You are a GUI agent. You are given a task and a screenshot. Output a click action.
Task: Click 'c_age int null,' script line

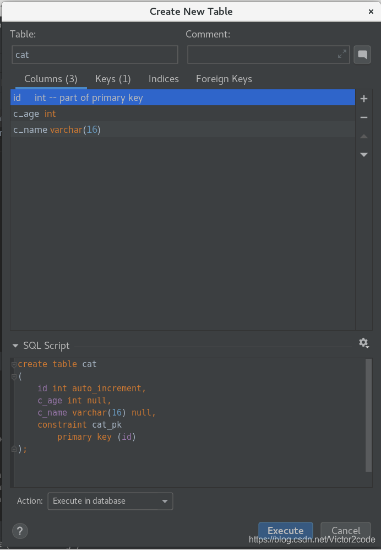(x=74, y=401)
